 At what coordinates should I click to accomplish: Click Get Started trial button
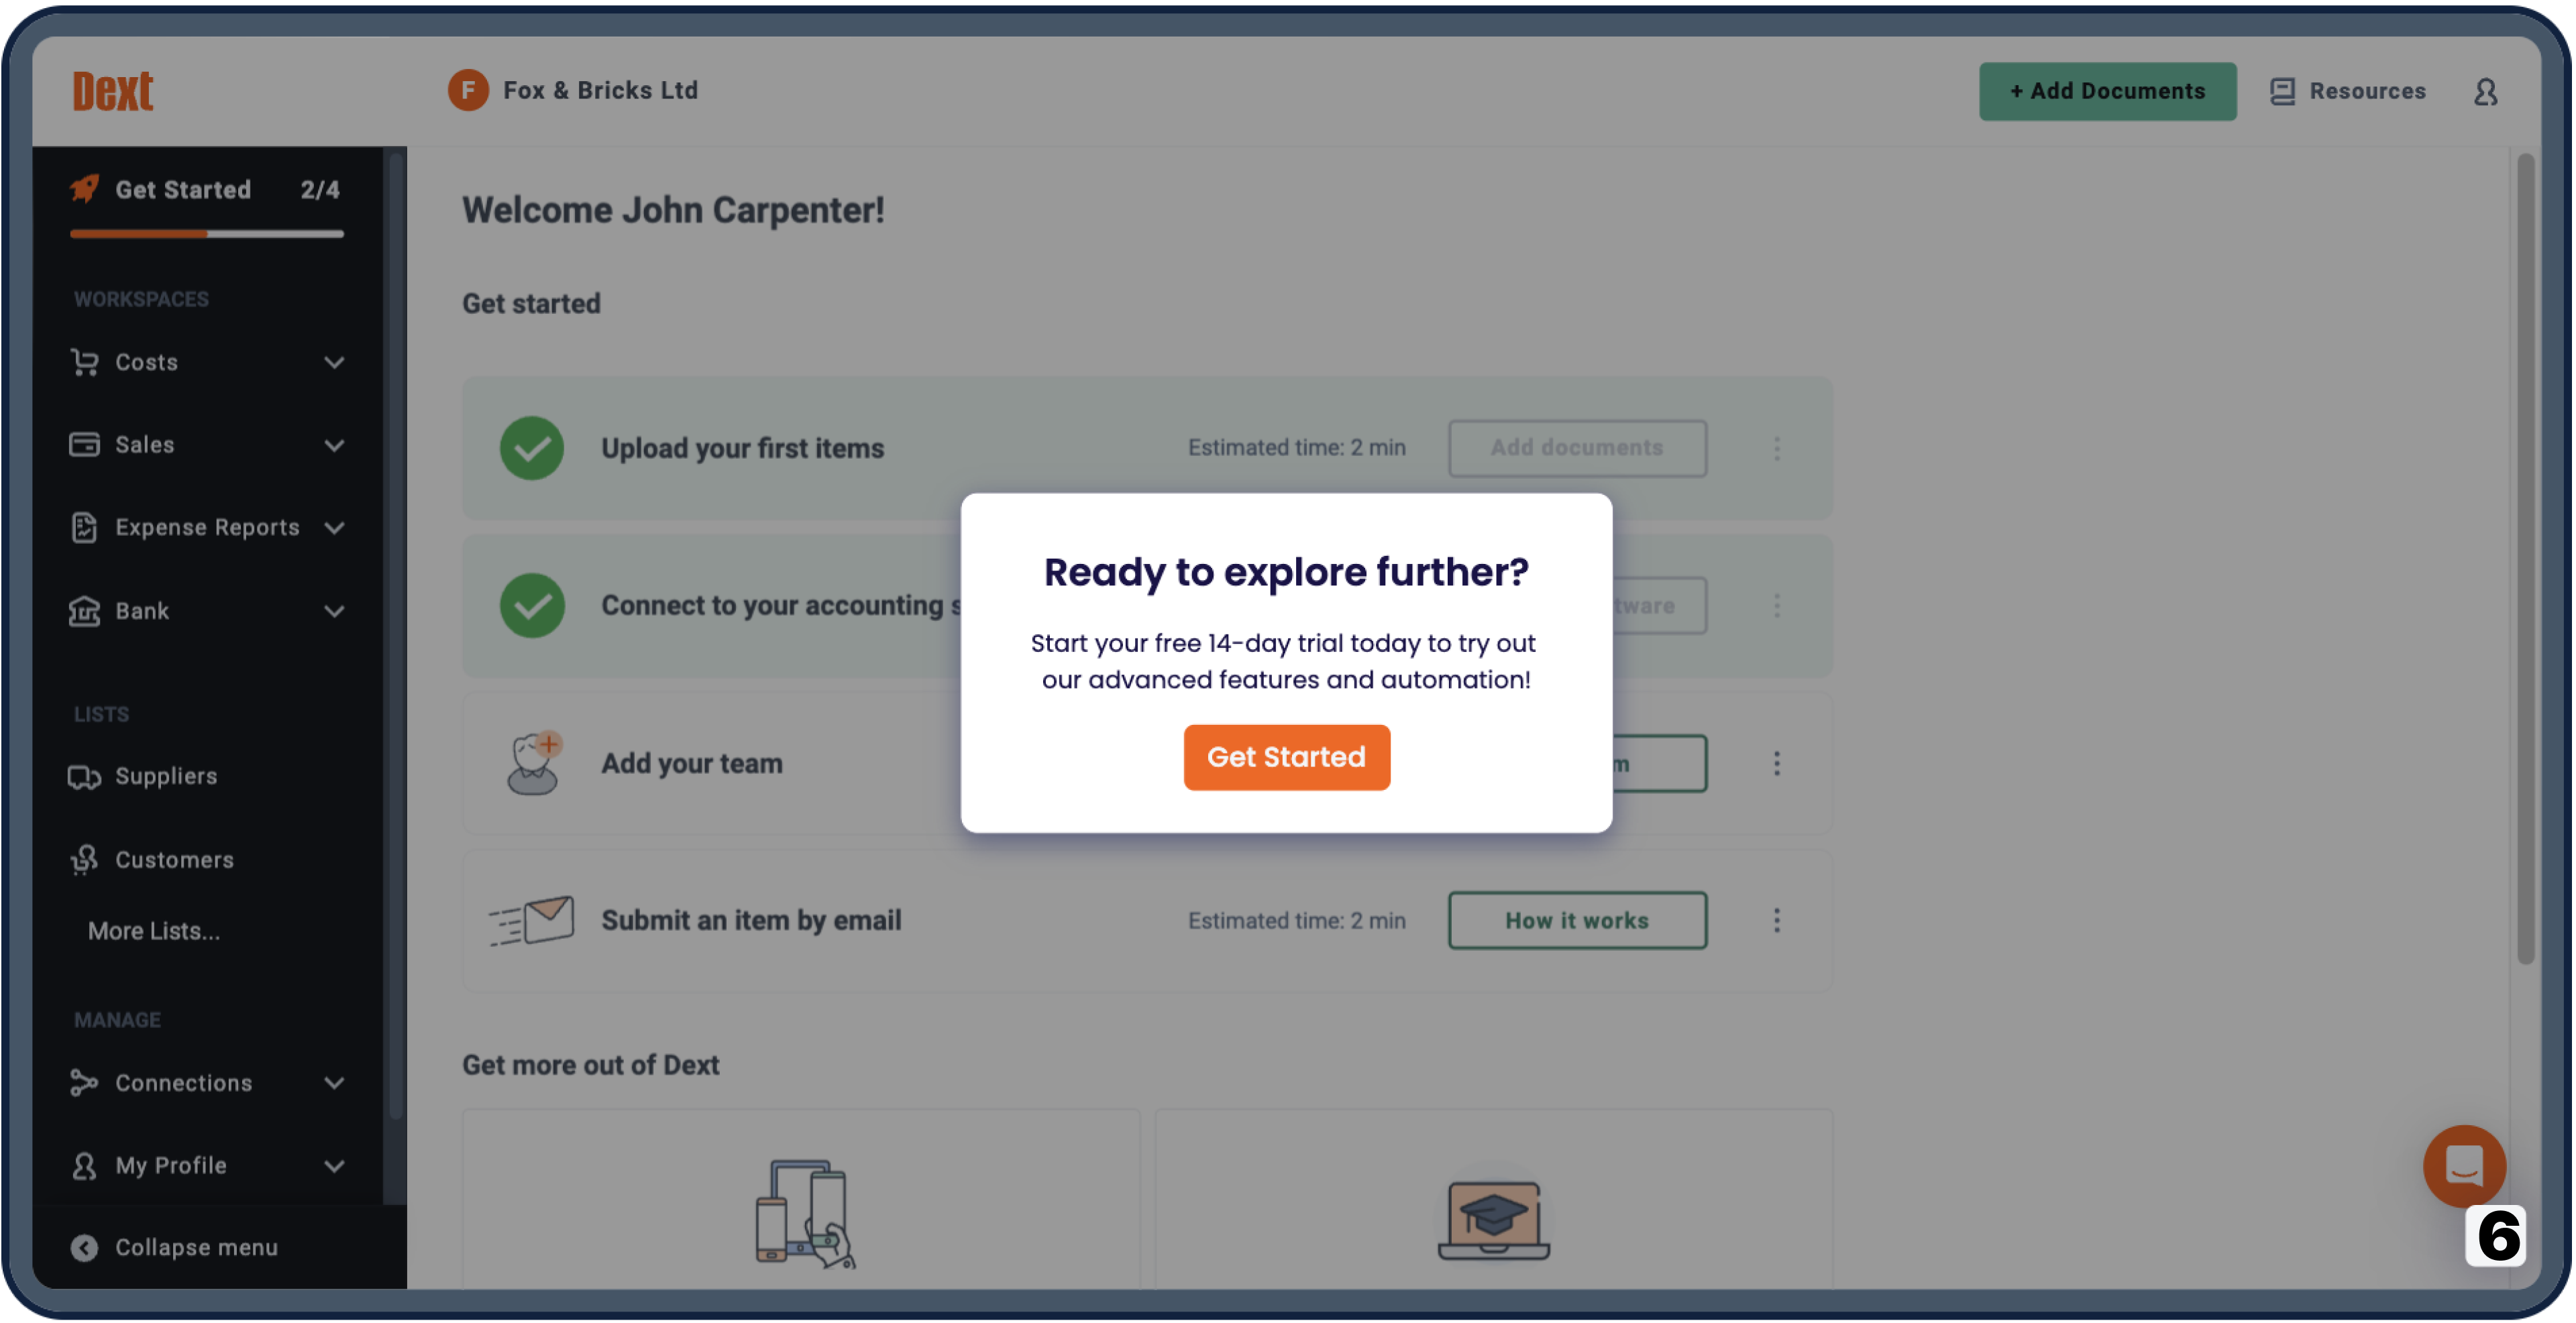pos(1286,756)
